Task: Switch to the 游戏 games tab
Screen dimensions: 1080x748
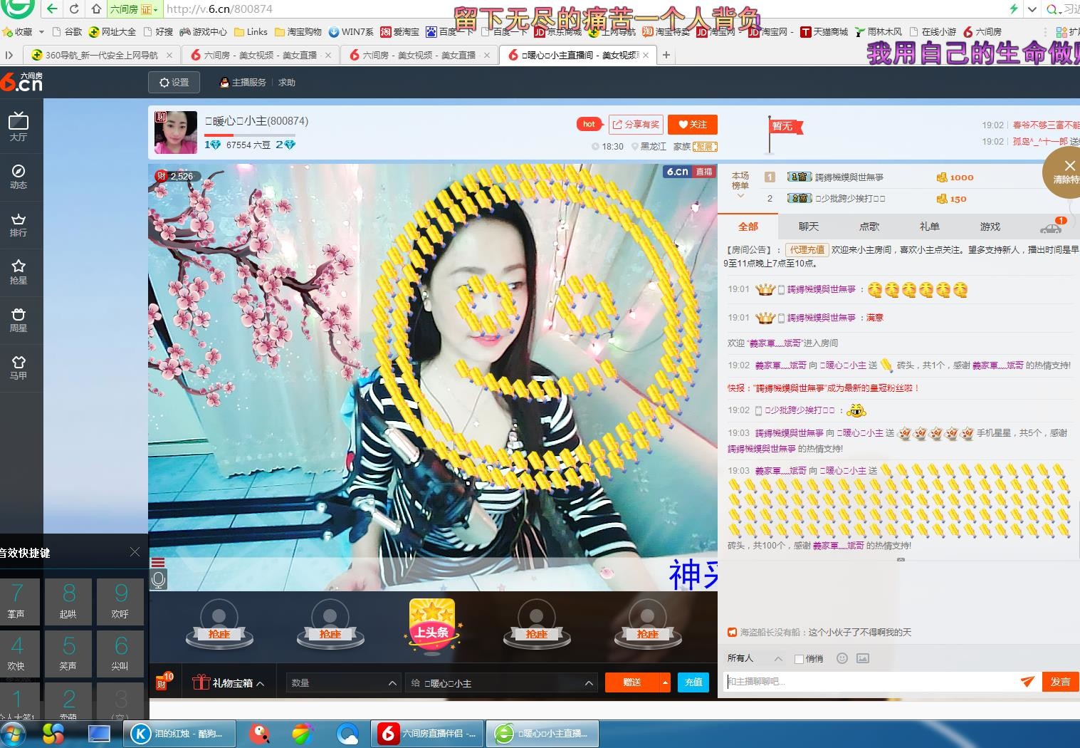Action: point(990,227)
